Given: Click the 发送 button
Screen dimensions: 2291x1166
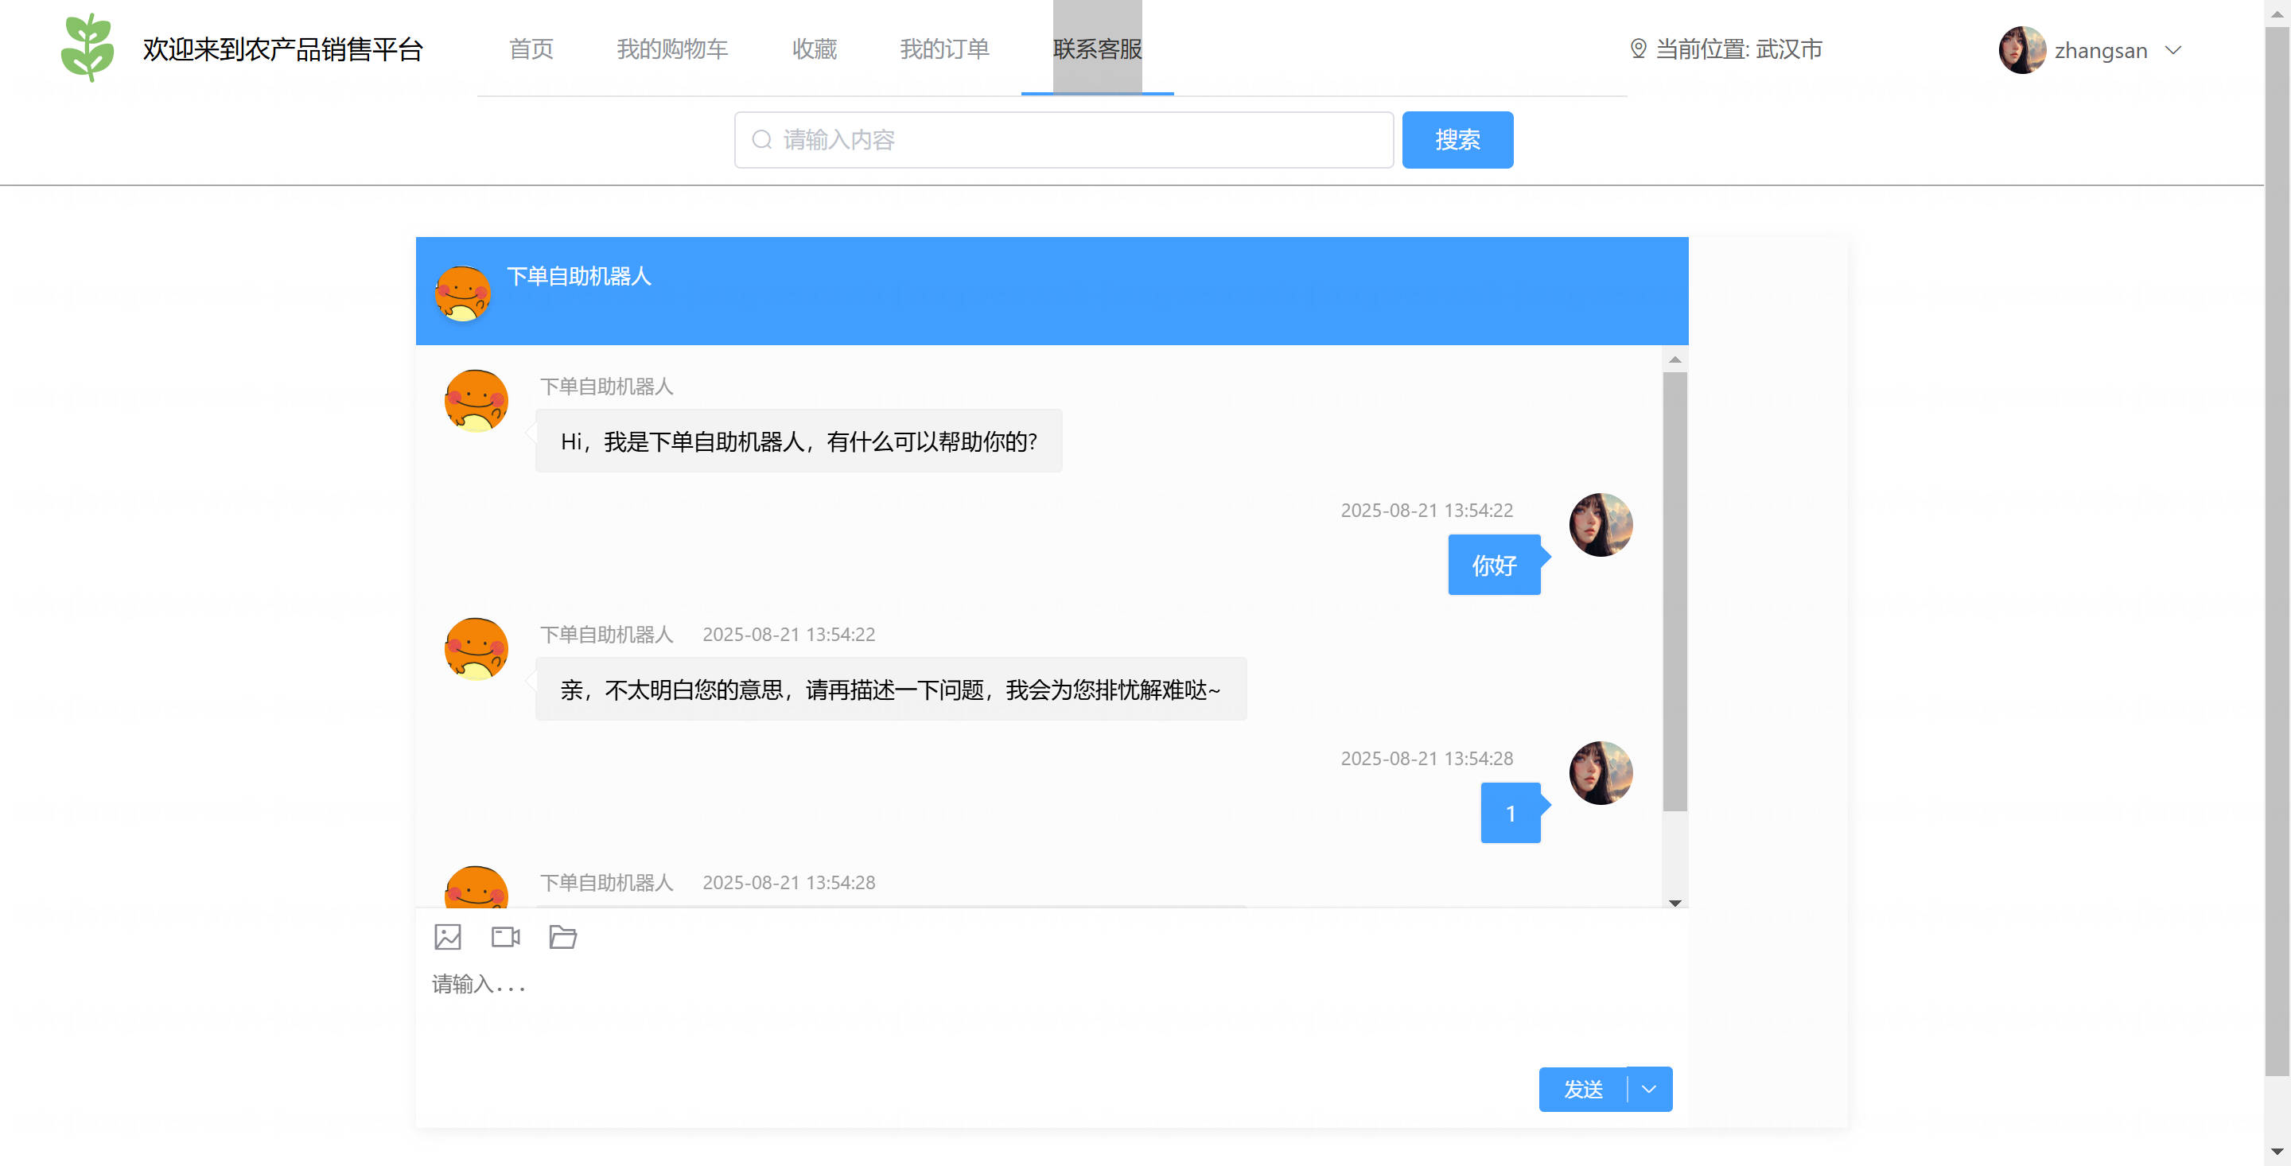Looking at the screenshot, I should [x=1583, y=1089].
